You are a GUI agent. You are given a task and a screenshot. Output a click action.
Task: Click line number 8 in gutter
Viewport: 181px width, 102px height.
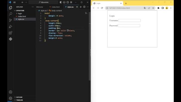coord(41,31)
